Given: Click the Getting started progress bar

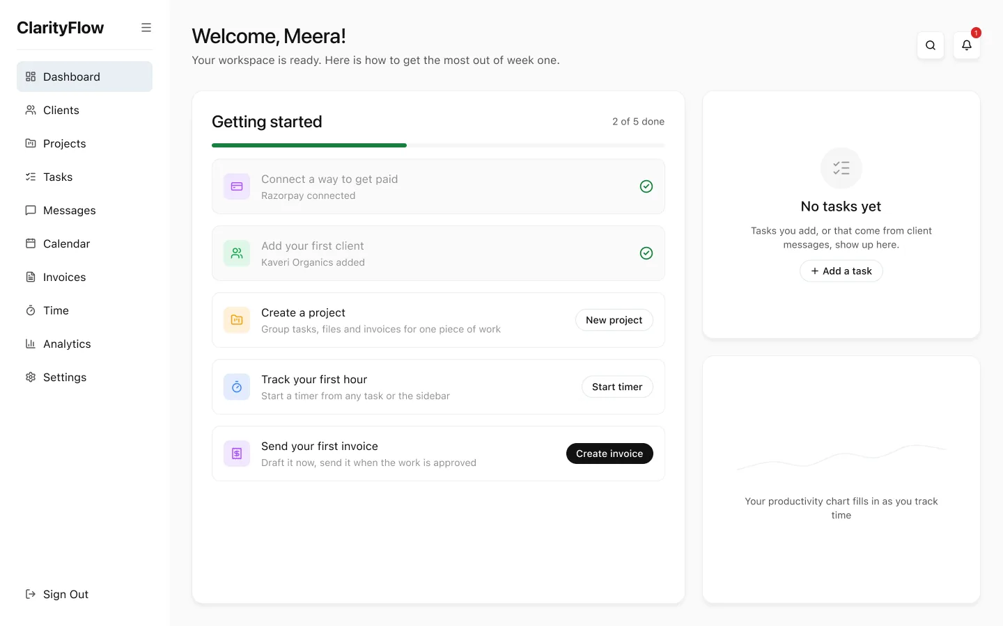Looking at the screenshot, I should [438, 145].
